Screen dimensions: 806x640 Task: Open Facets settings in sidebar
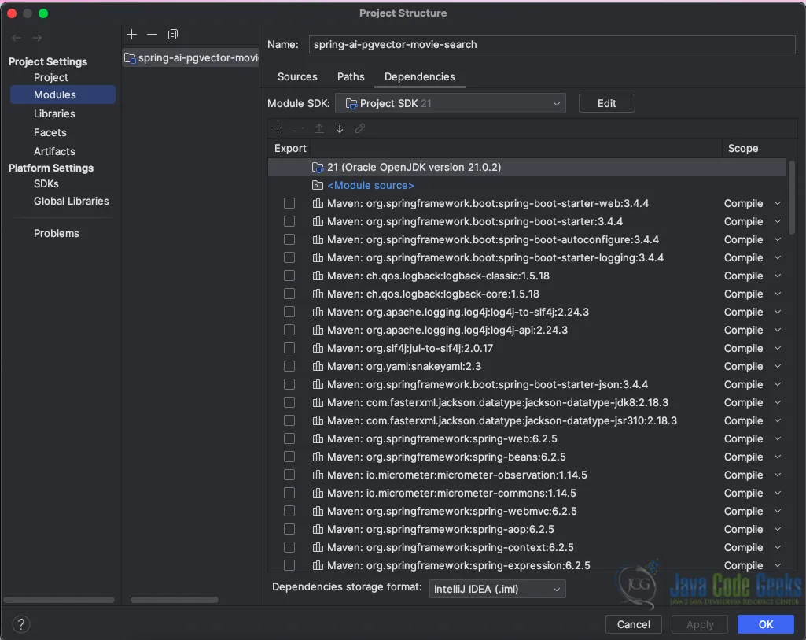click(x=50, y=133)
